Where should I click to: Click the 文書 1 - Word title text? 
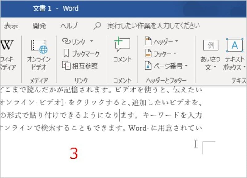(56, 8)
